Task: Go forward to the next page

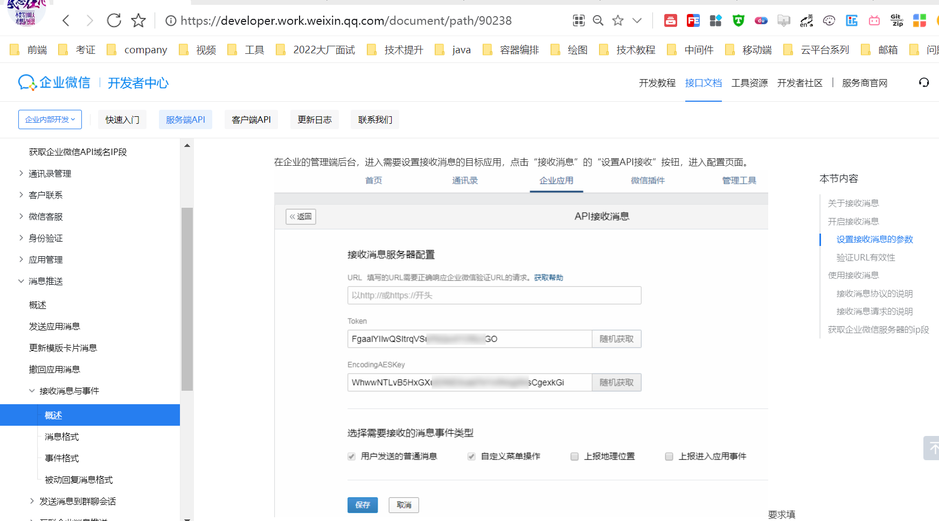Action: pyautogui.click(x=90, y=21)
